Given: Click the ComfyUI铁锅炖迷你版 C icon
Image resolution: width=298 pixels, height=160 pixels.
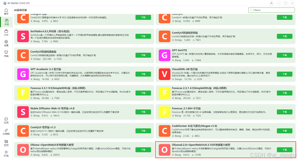Looking at the screenshot, I should coord(165,36).
